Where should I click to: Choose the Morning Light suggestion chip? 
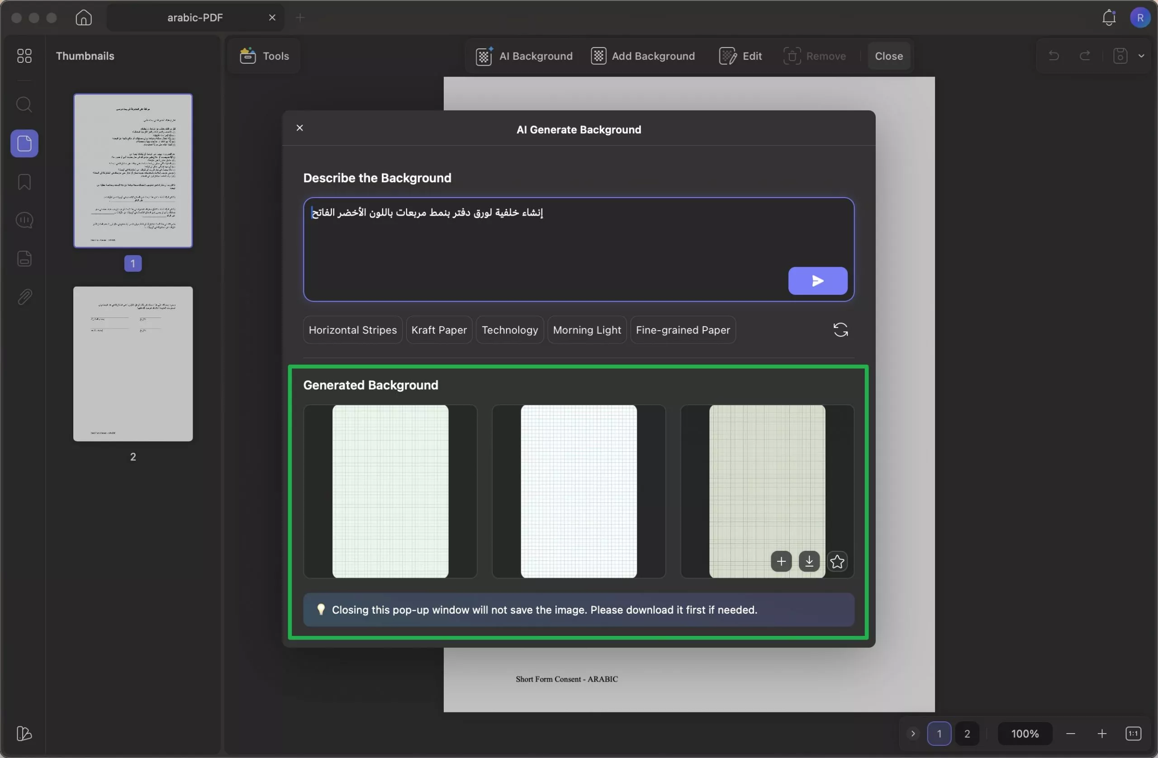(587, 330)
